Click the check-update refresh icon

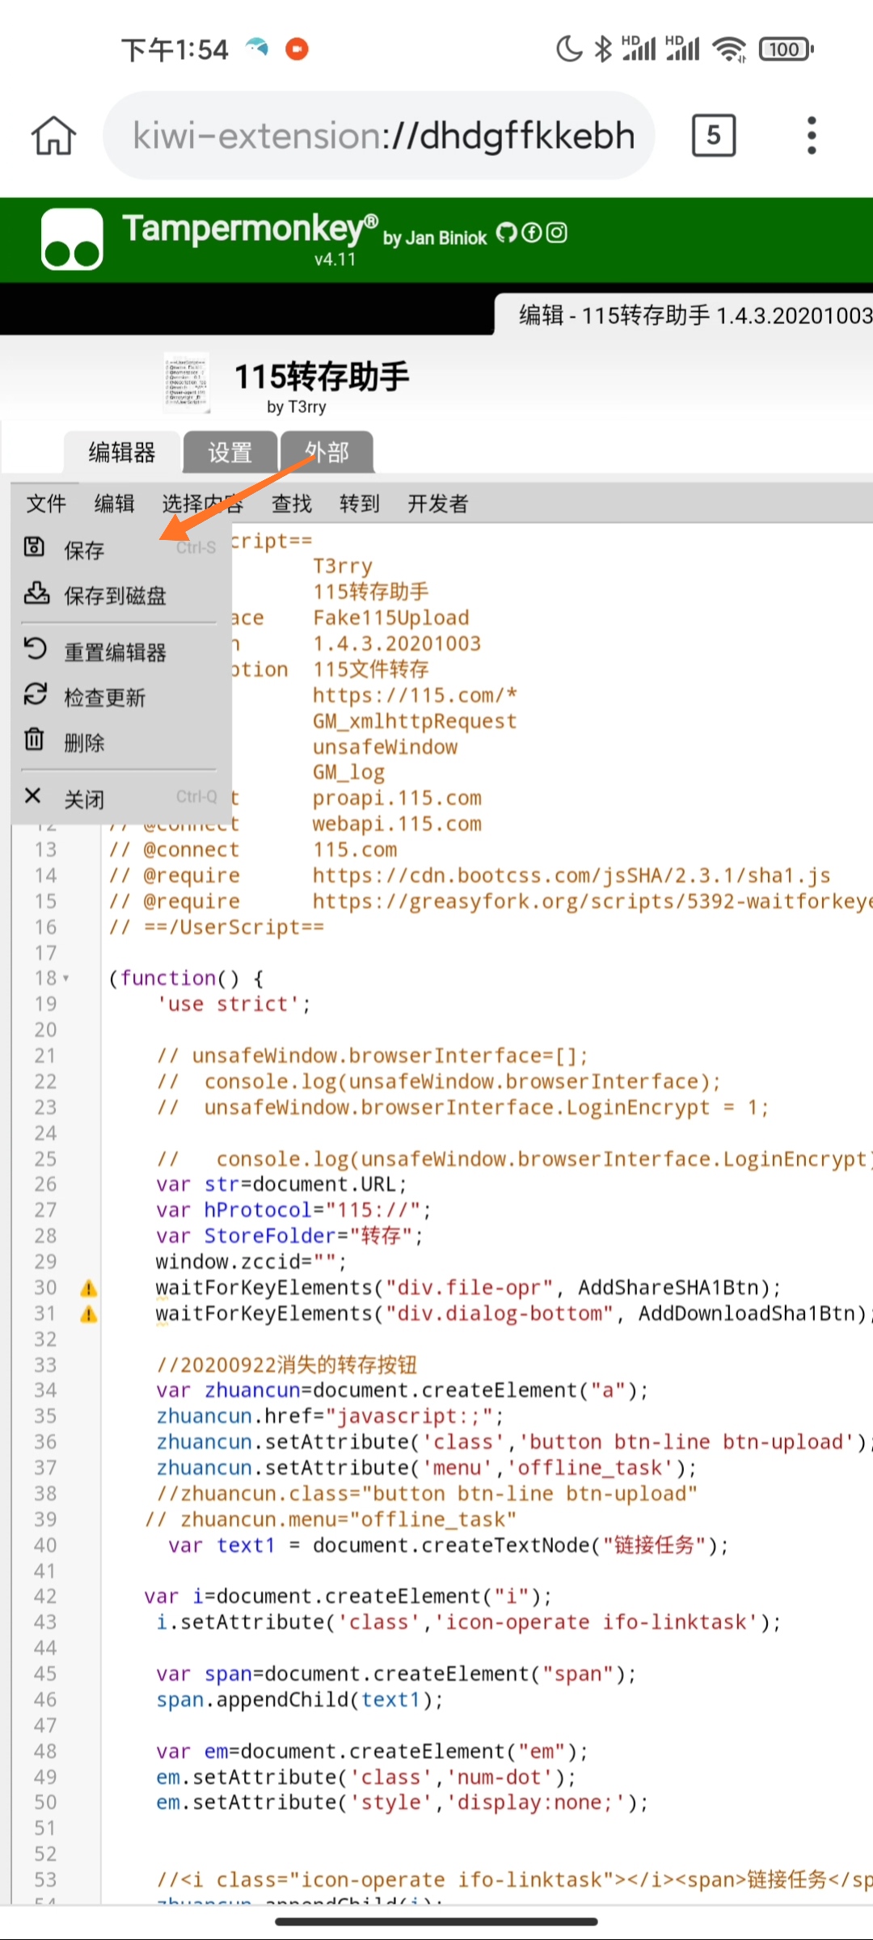coord(36,694)
